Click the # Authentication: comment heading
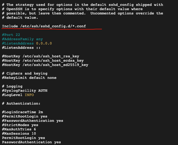Screen dimensions: 178x145 [x=21, y=104]
